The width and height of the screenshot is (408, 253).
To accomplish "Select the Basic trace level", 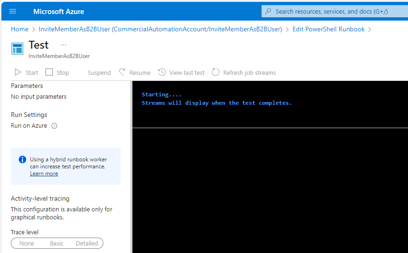I will [x=57, y=243].
